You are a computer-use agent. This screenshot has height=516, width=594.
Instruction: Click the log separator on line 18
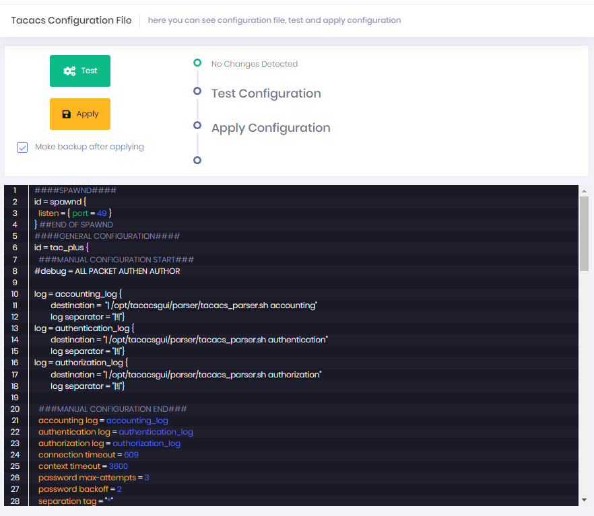click(x=88, y=386)
